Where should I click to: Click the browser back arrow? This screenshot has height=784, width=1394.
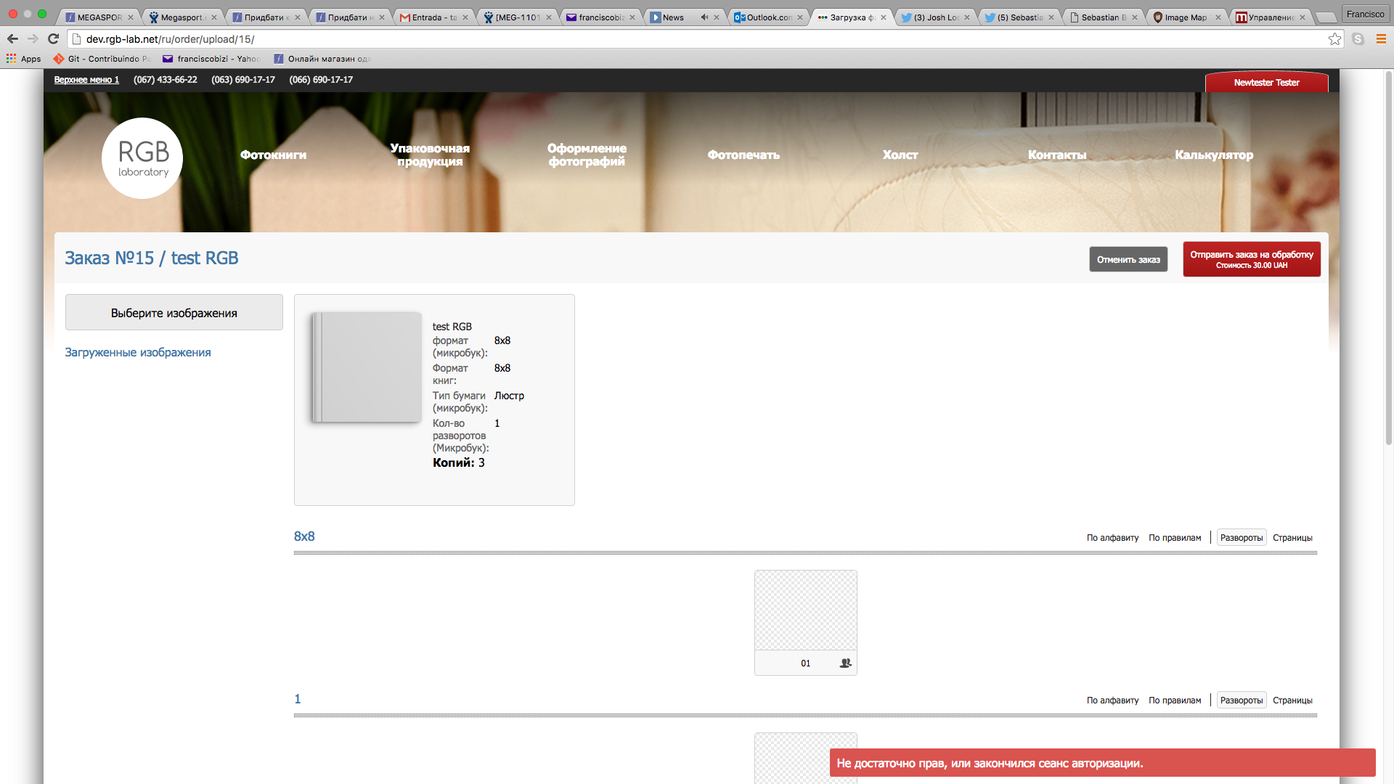click(x=12, y=38)
